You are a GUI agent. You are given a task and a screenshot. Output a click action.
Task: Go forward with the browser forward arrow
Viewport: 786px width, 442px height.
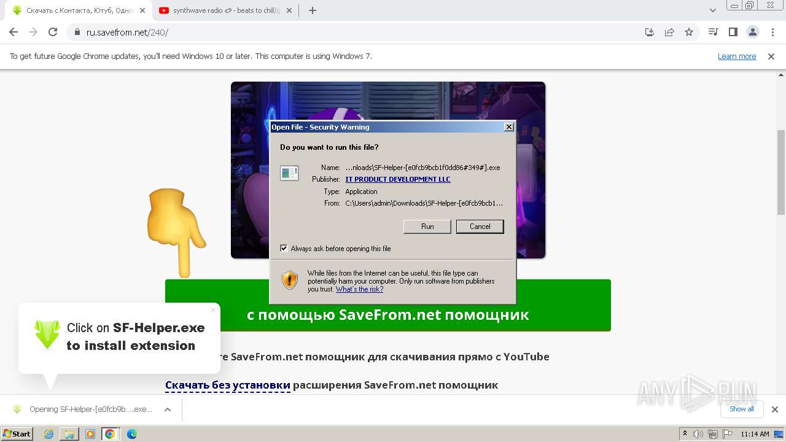coord(33,32)
